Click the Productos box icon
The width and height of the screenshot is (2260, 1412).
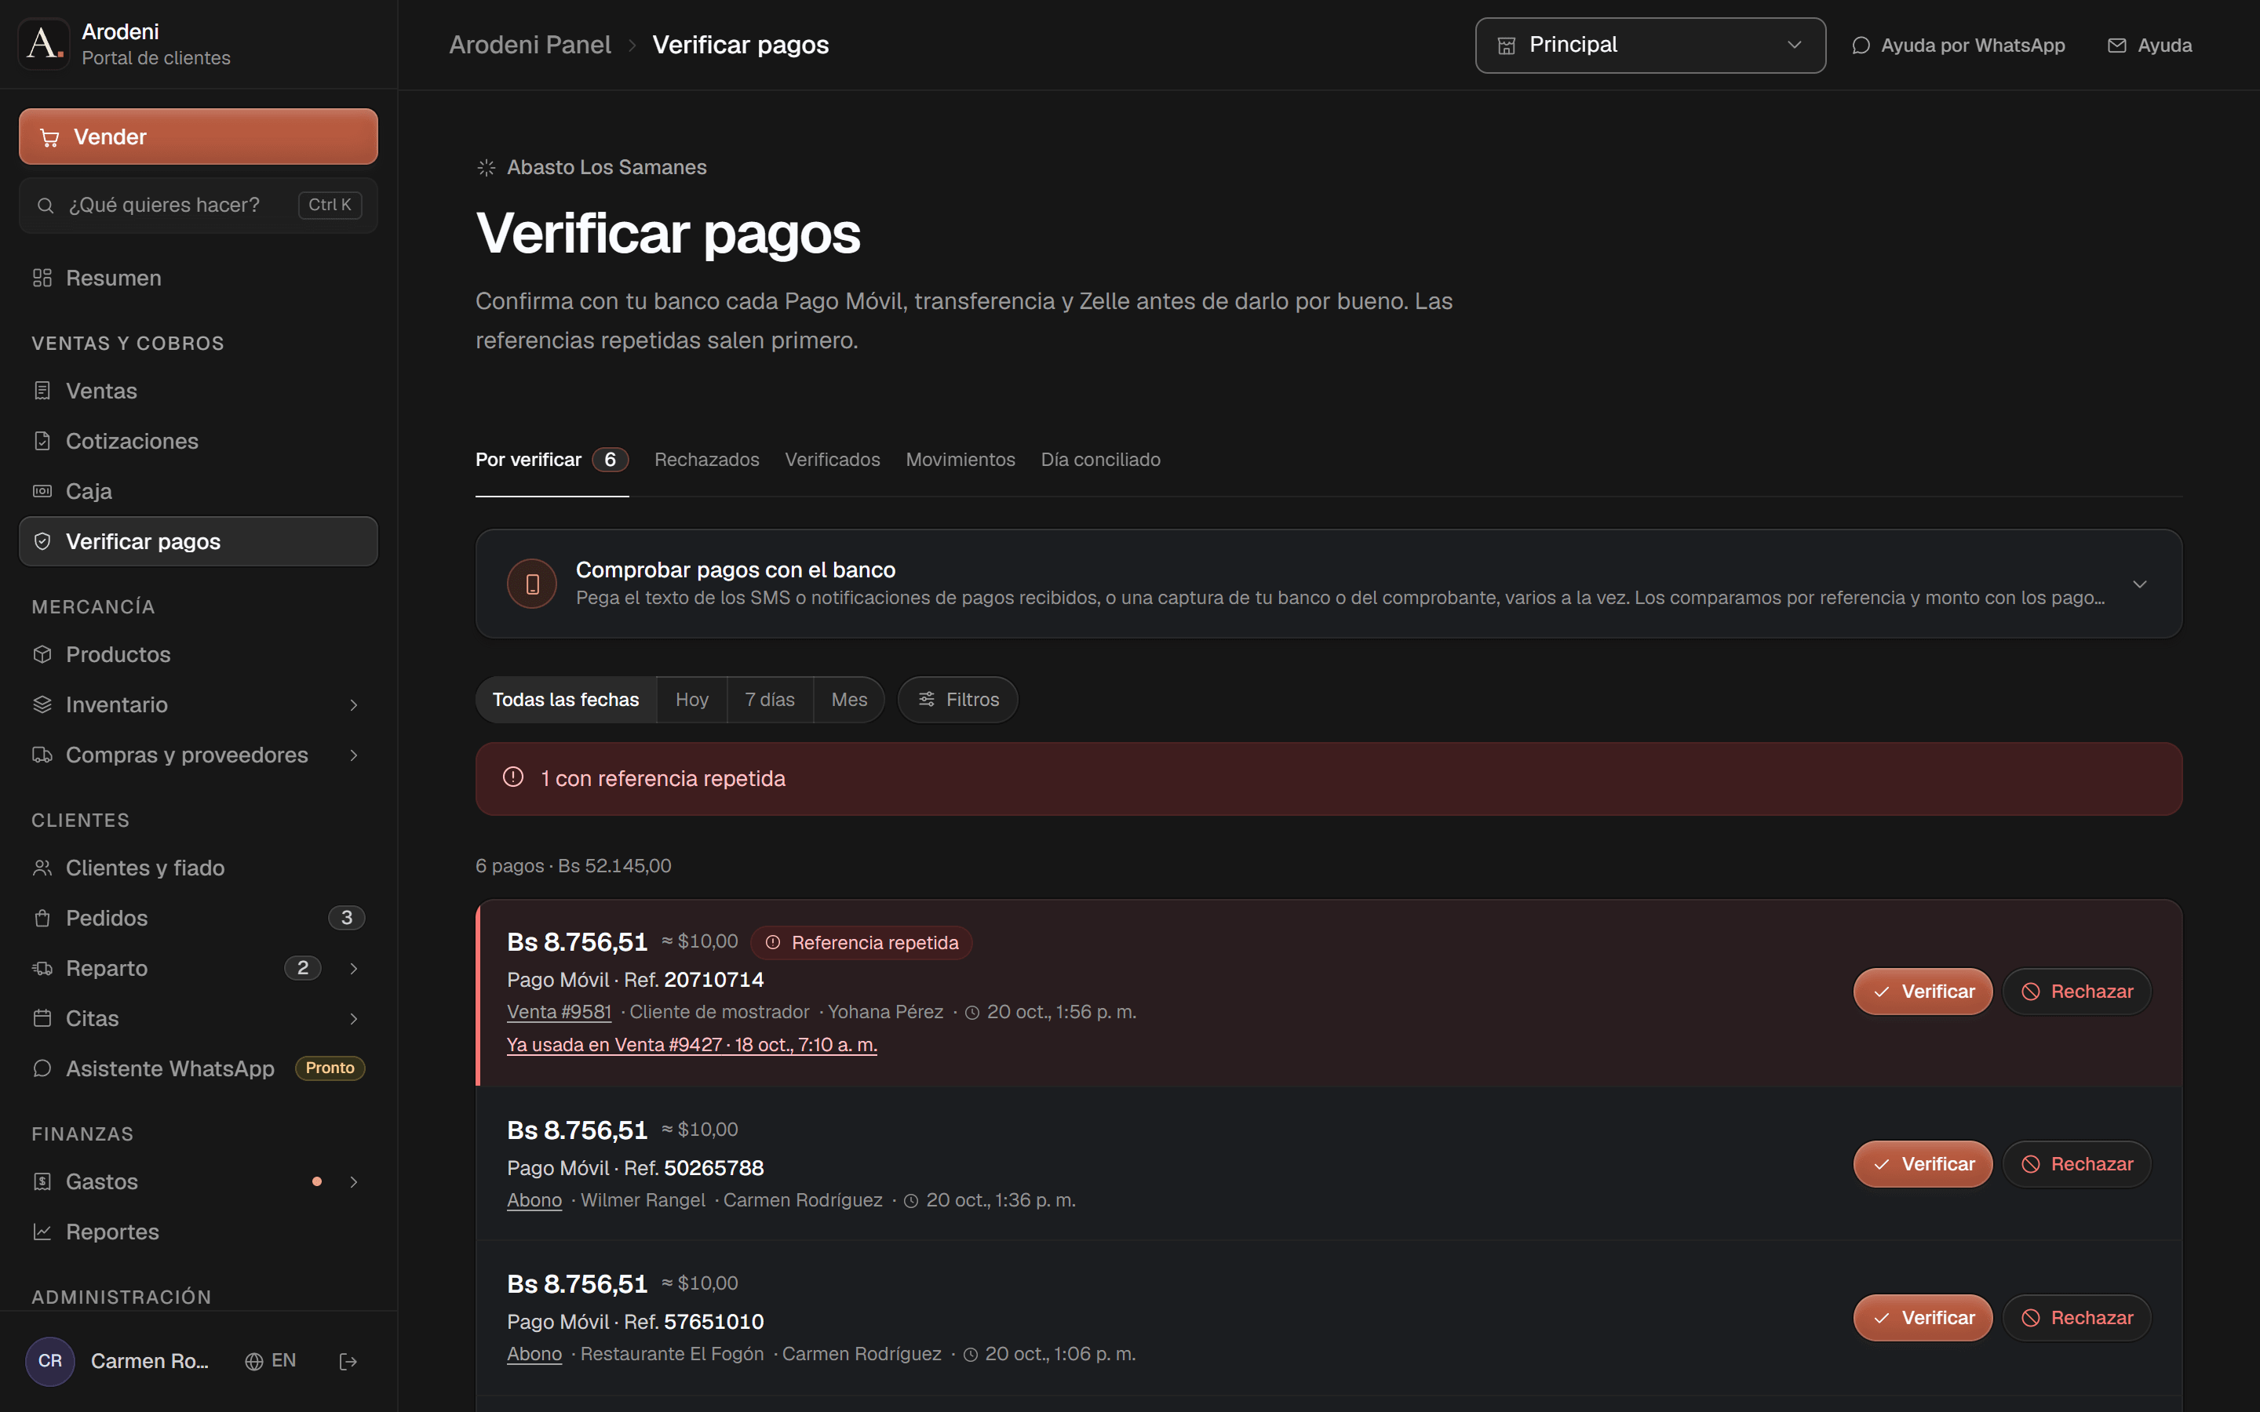[42, 655]
